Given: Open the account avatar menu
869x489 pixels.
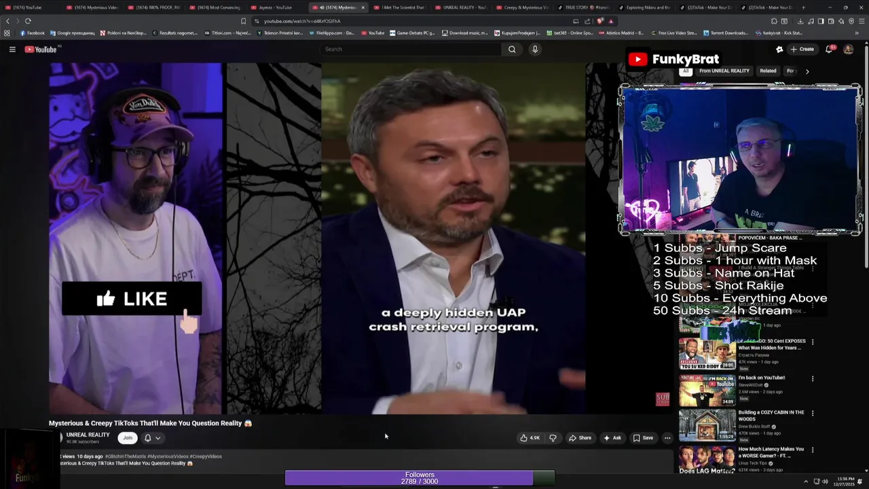Looking at the screenshot, I should click(x=848, y=49).
